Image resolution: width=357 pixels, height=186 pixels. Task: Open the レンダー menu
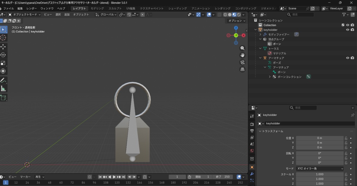pyautogui.click(x=31, y=8)
